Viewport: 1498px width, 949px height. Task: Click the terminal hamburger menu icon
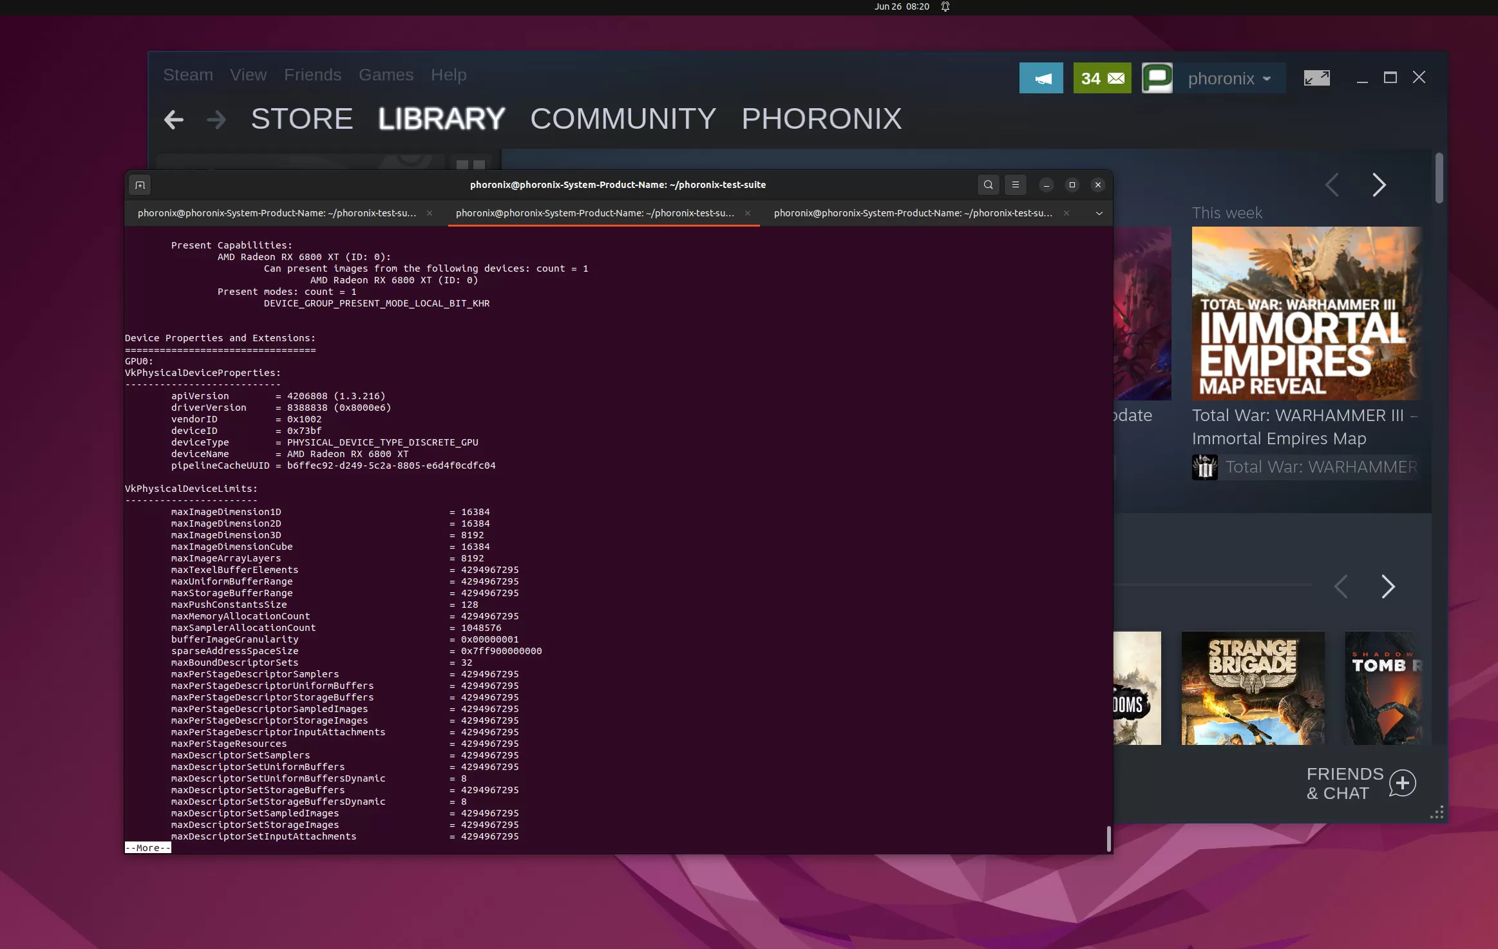1014,185
